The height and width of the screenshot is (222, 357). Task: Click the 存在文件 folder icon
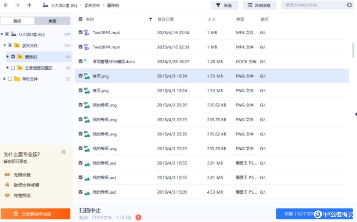pos(17,79)
